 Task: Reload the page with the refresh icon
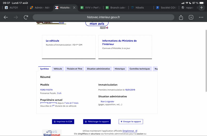[x=26, y=17]
